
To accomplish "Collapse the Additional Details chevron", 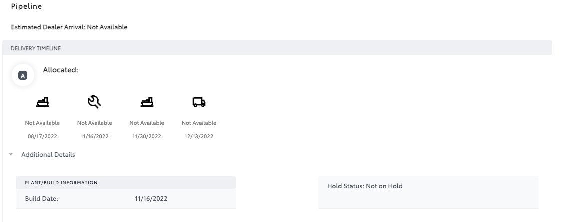I will [11, 154].
